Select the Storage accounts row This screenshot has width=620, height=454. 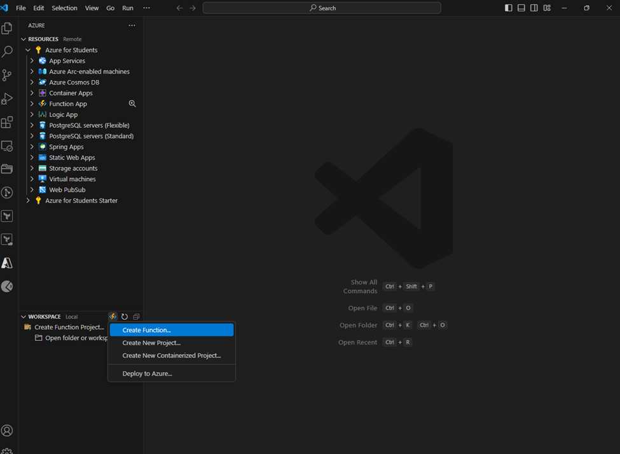tap(81, 168)
